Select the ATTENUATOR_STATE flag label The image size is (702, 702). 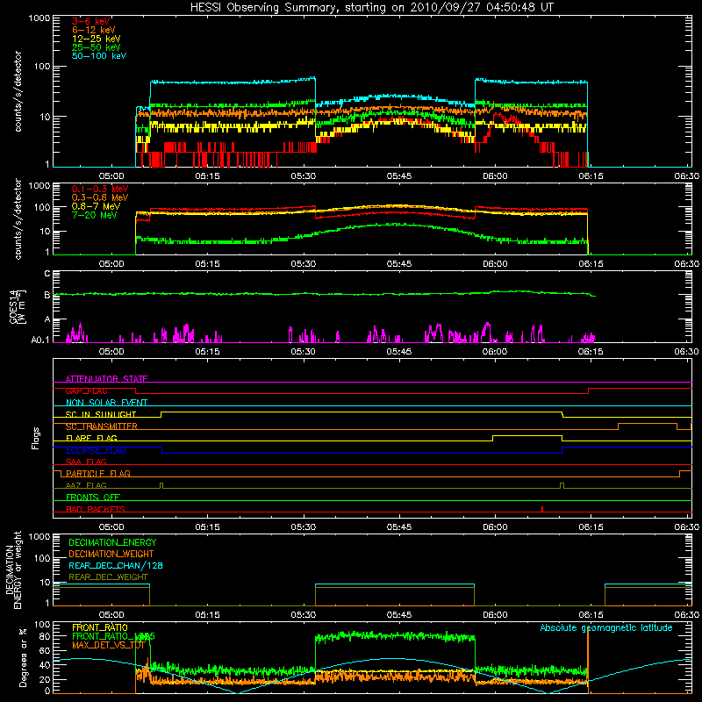(x=106, y=379)
